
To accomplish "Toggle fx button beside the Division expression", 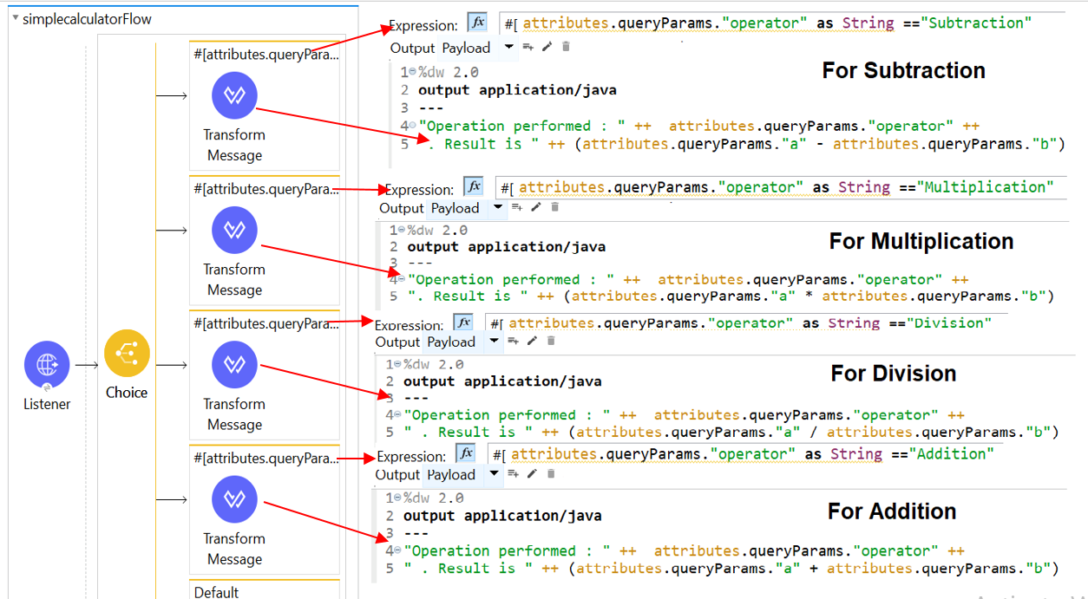I will click(464, 322).
